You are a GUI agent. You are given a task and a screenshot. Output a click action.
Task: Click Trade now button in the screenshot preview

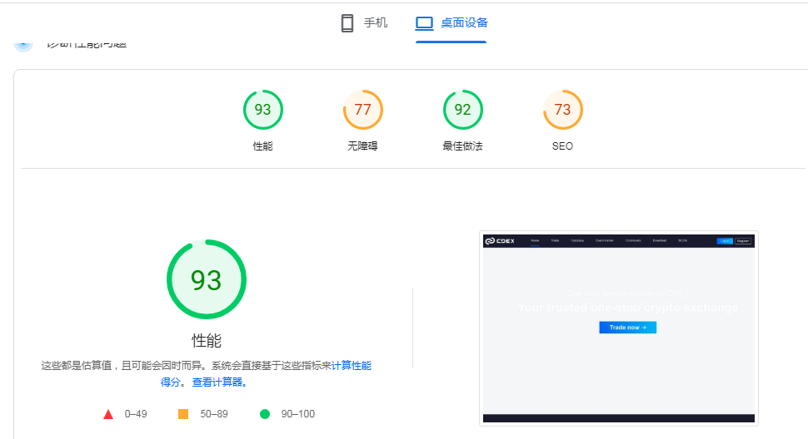click(x=627, y=328)
